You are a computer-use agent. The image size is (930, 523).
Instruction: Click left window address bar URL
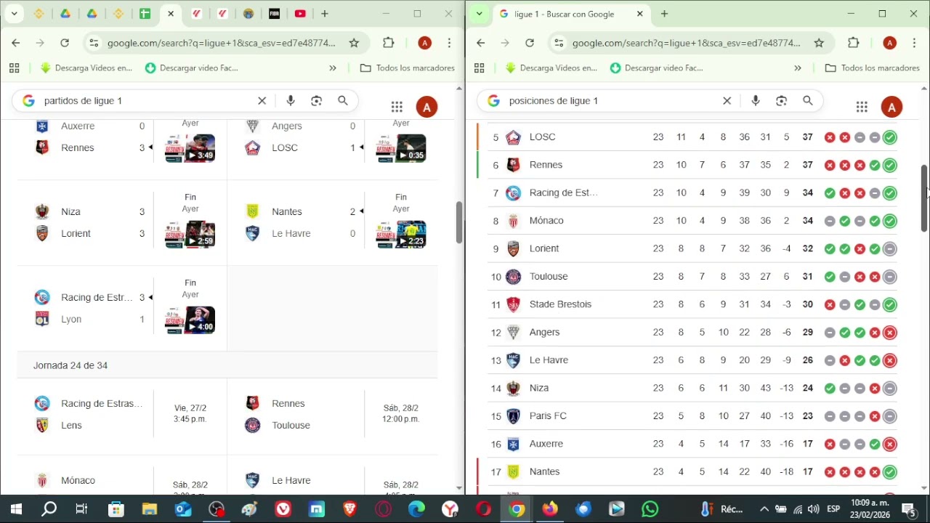[x=222, y=43]
